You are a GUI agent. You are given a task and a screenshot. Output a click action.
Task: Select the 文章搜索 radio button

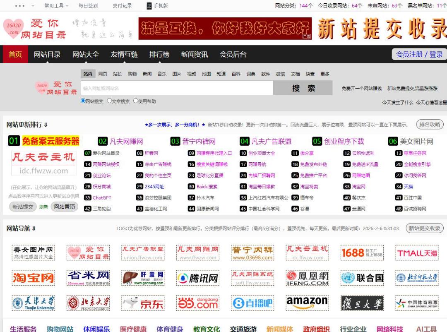pyautogui.click(x=109, y=101)
